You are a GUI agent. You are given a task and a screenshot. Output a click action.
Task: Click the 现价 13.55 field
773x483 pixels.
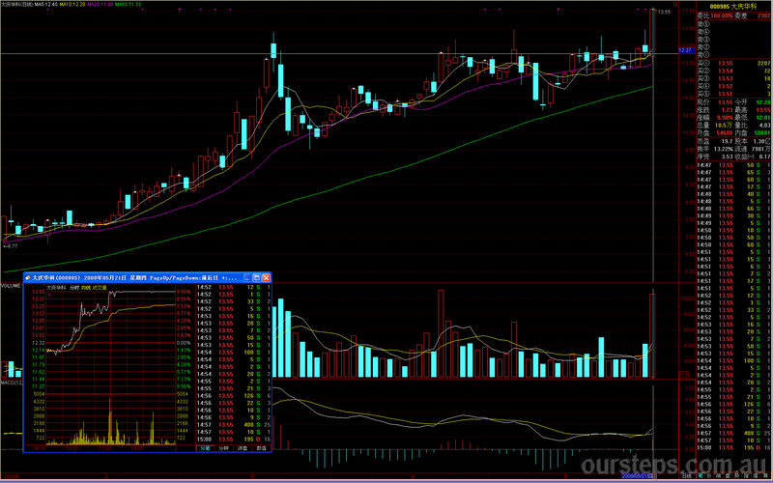[715, 102]
